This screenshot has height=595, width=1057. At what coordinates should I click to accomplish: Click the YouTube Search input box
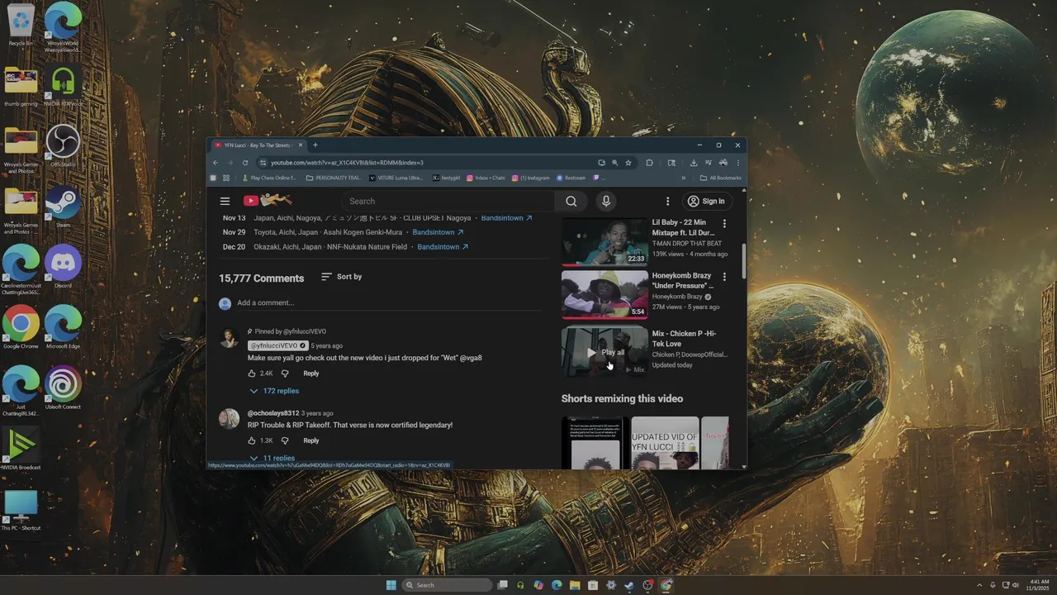pyautogui.click(x=448, y=201)
